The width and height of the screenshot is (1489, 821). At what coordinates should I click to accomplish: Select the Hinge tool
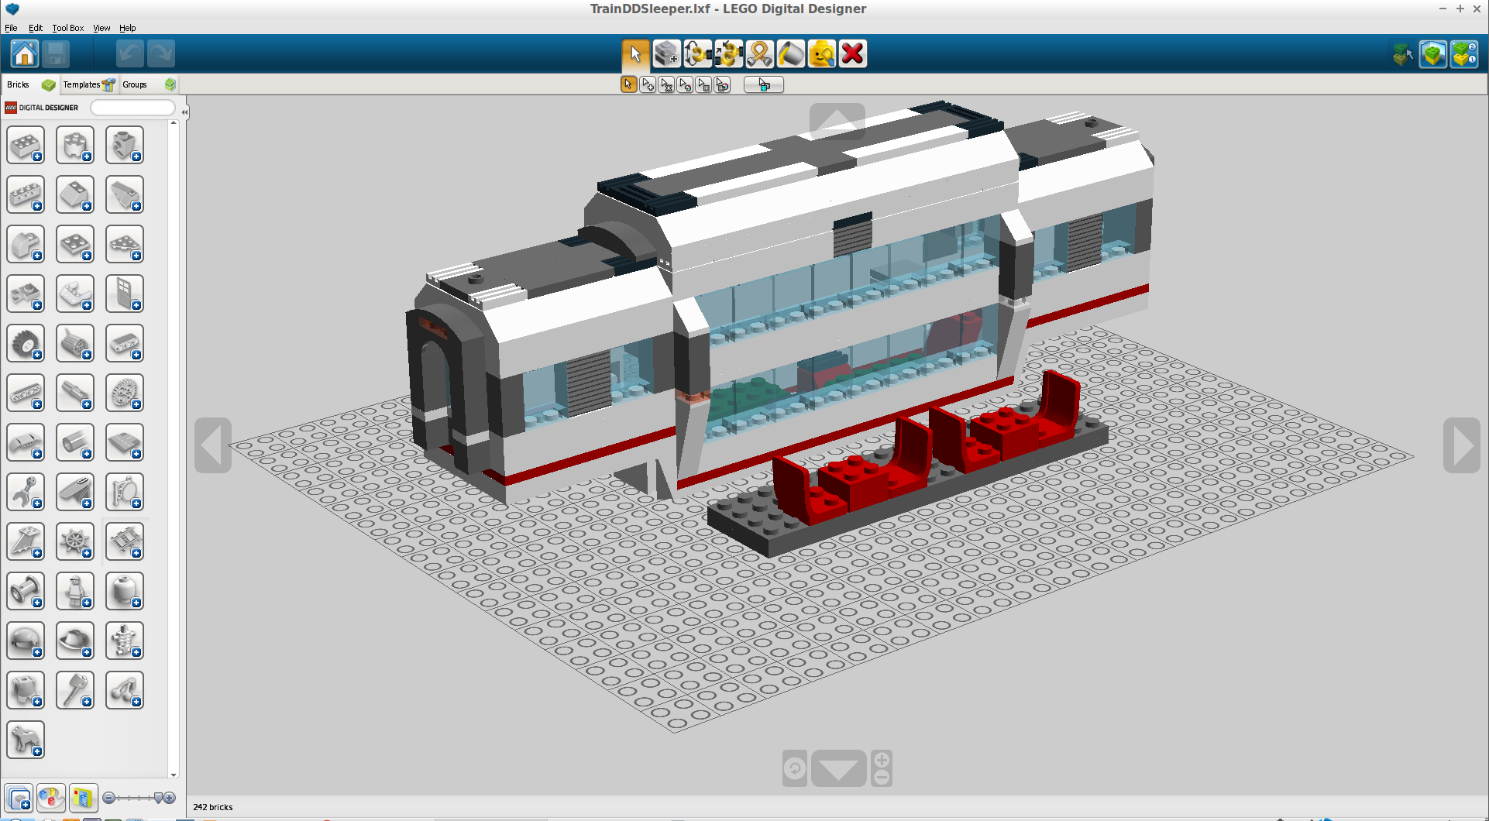698,53
